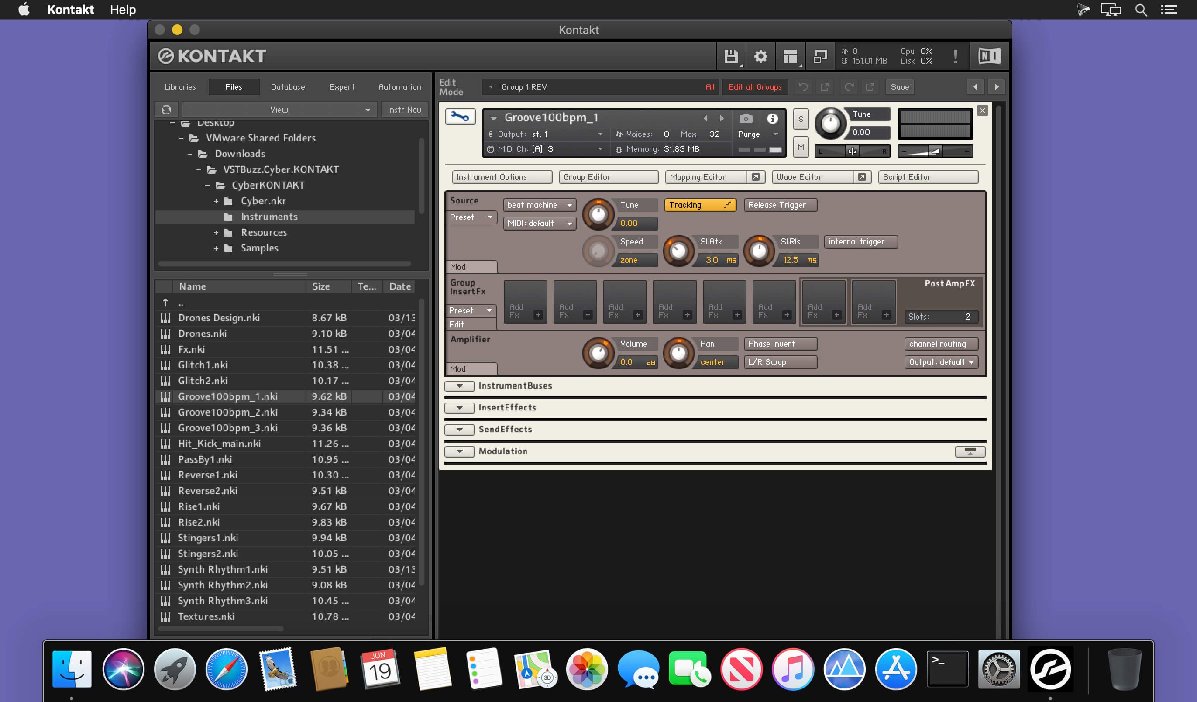
Task: Switch to the Expert tab
Action: pos(342,87)
